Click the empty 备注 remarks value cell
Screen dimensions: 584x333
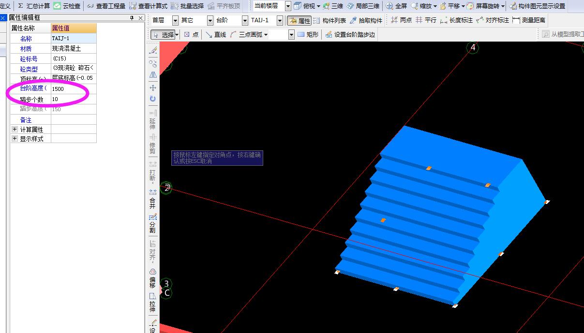pos(74,119)
